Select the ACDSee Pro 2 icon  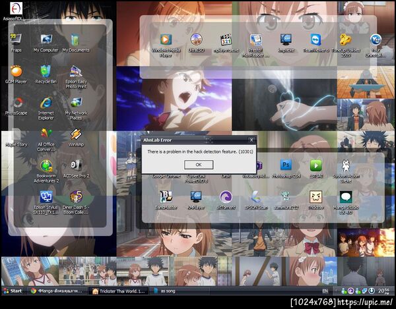coord(76,169)
